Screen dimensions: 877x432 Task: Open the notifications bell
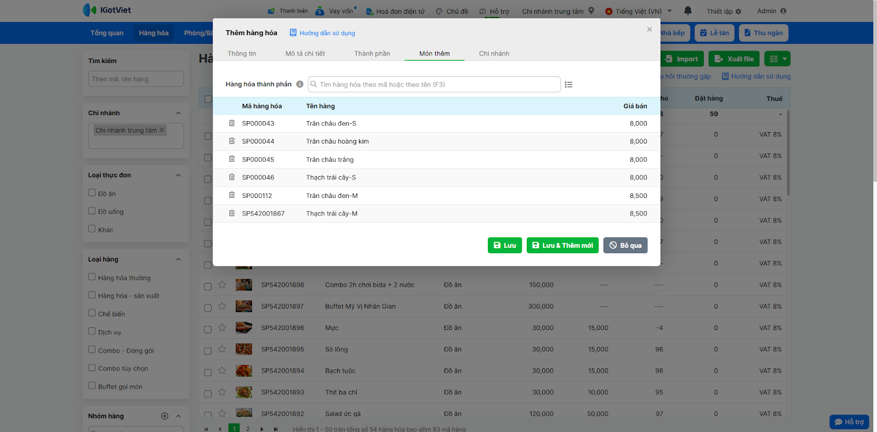(688, 10)
